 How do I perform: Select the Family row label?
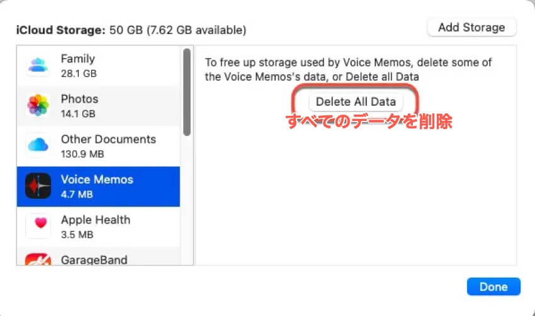pyautogui.click(x=98, y=65)
